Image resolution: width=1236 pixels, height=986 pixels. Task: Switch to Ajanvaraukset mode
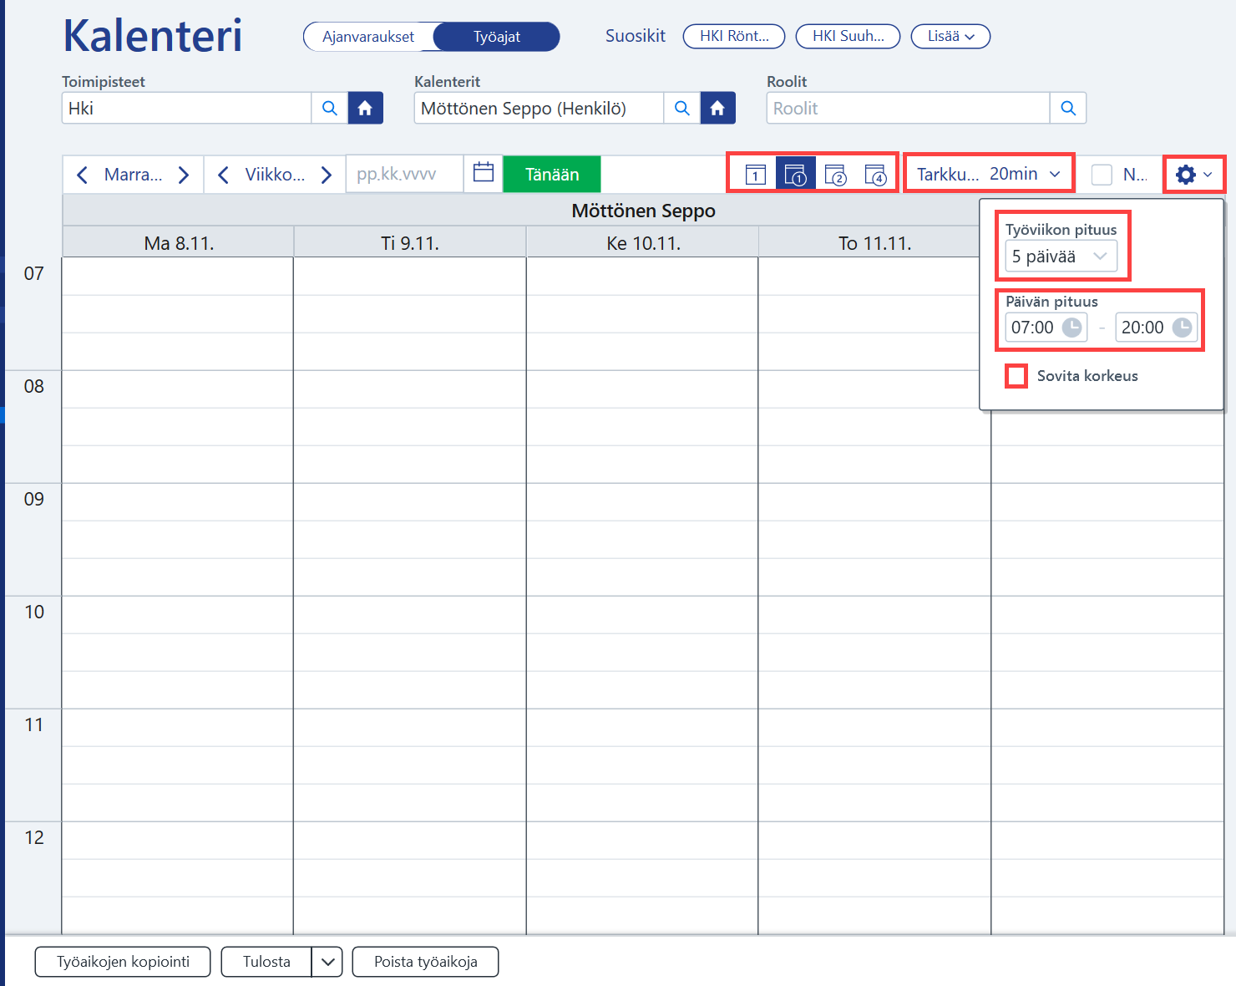tap(368, 37)
